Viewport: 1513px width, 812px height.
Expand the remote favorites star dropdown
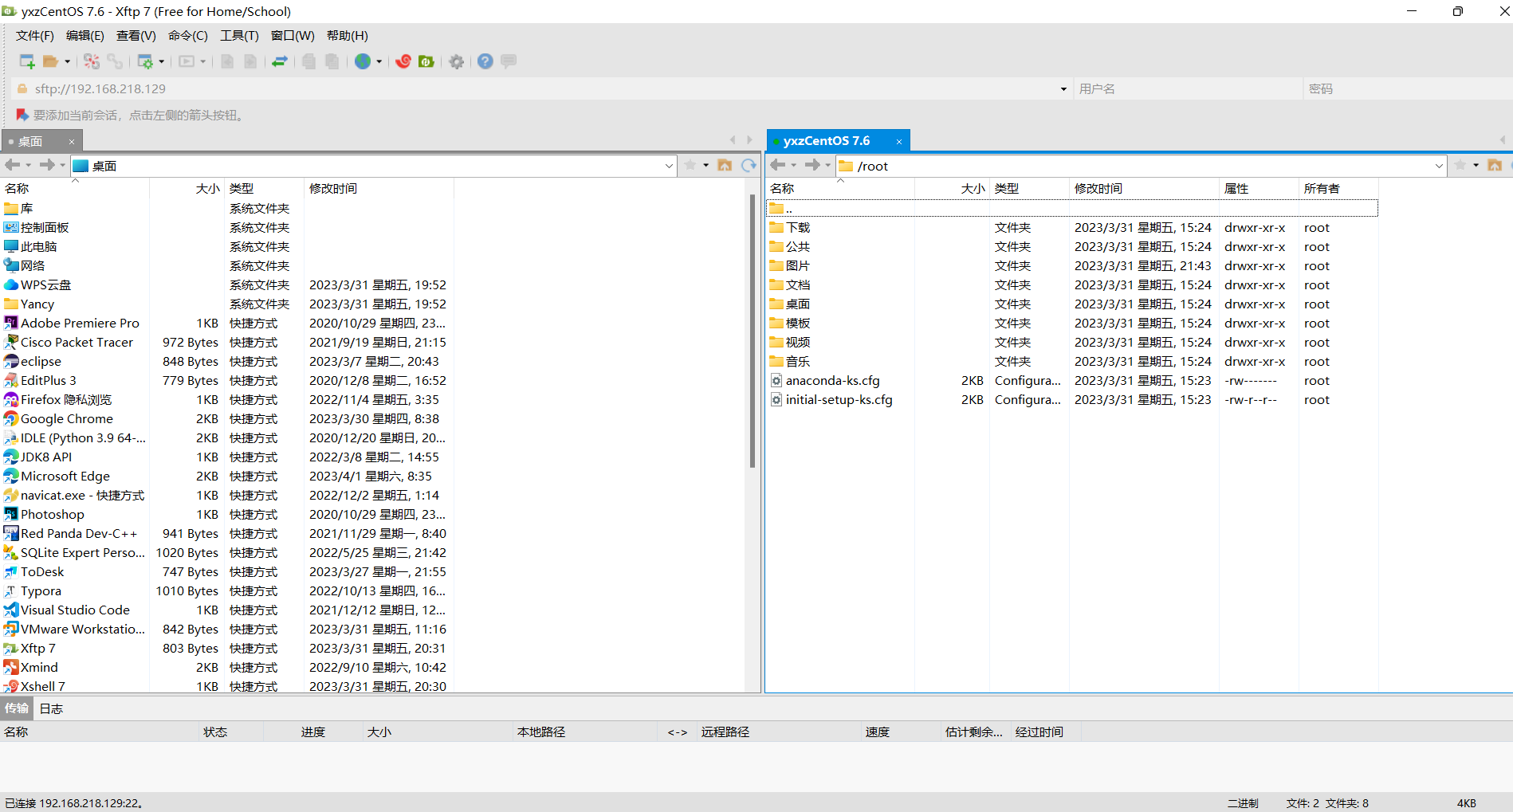1476,165
